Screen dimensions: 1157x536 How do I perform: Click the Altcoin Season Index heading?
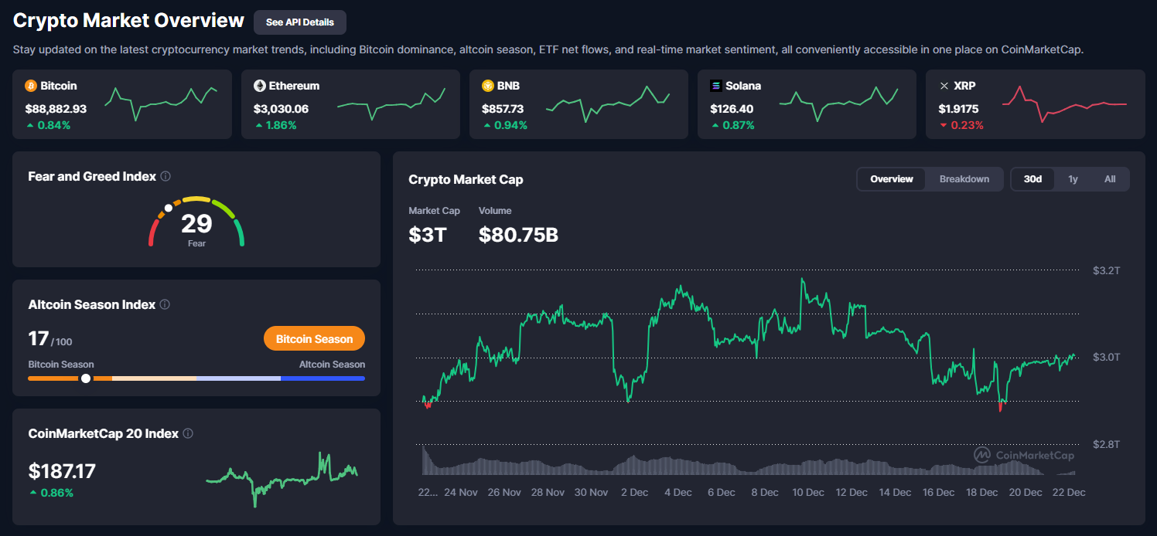[92, 304]
